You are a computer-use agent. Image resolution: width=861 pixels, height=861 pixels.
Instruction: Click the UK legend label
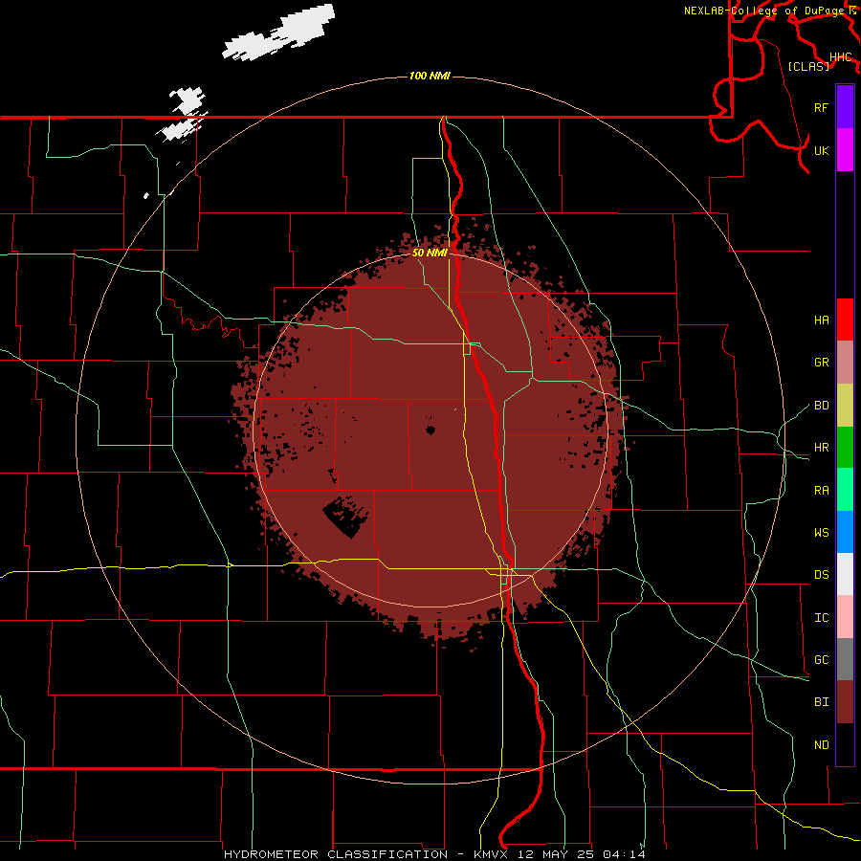click(x=821, y=150)
